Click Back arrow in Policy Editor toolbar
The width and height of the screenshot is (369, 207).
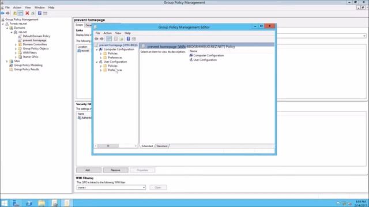[x=96, y=39]
